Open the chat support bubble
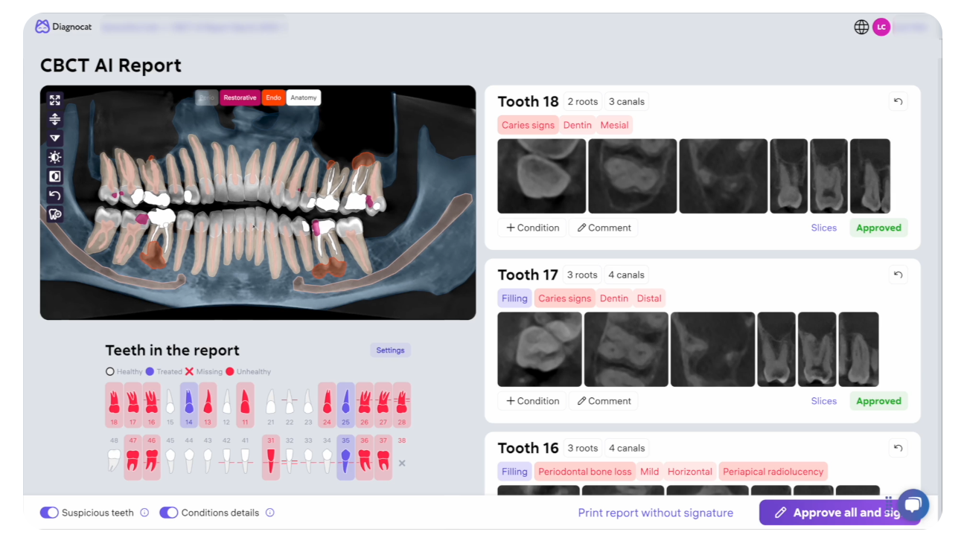Image resolution: width=964 pixels, height=552 pixels. [x=913, y=505]
